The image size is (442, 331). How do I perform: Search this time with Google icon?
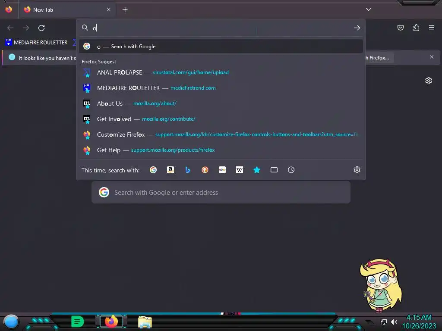click(x=153, y=170)
